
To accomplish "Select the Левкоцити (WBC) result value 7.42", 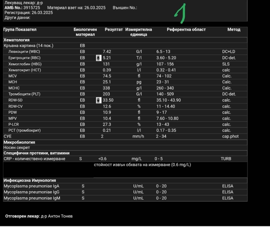I will pos(107,52).
